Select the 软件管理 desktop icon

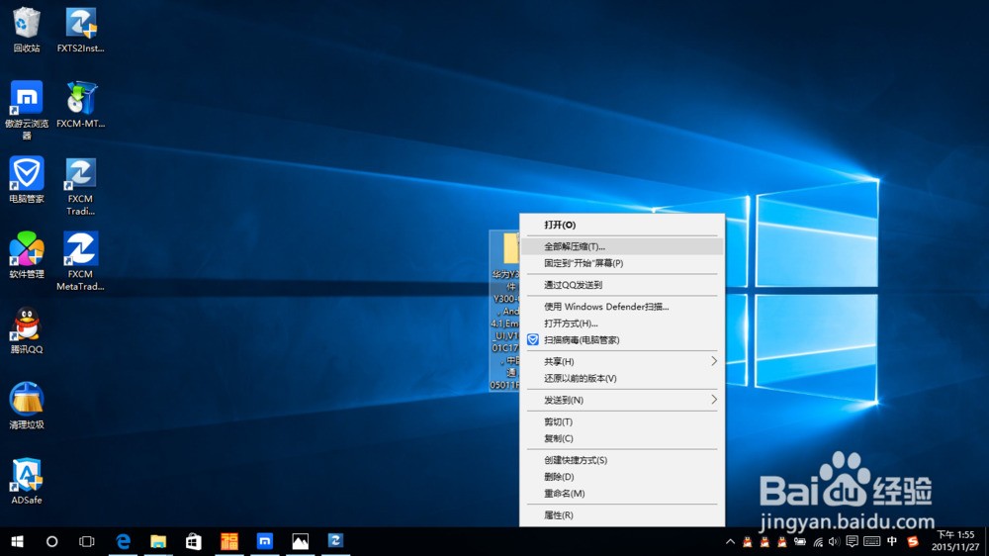pos(27,255)
